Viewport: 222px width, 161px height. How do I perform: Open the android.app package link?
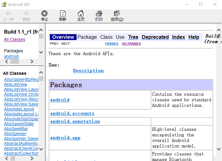tap(65, 138)
